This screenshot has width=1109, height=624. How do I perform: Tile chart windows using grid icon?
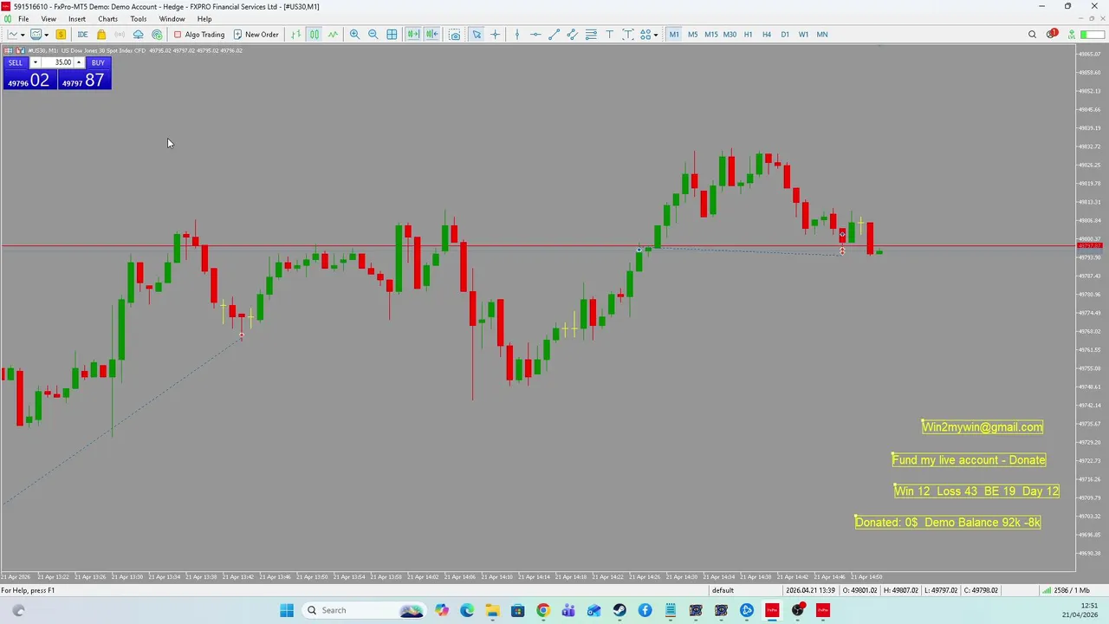392,35
